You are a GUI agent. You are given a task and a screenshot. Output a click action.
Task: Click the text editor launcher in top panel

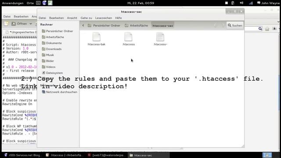pyautogui.click(x=50, y=3)
